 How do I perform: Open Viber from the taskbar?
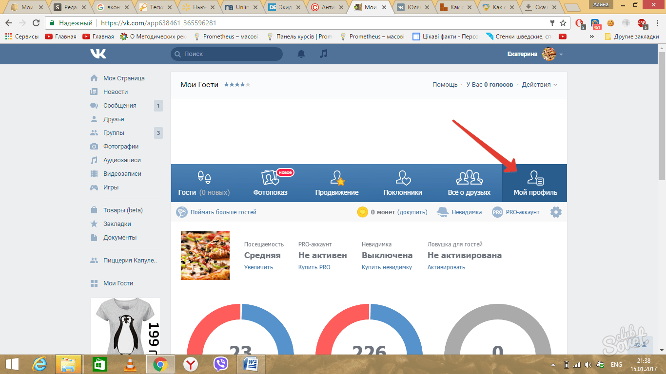[220, 364]
